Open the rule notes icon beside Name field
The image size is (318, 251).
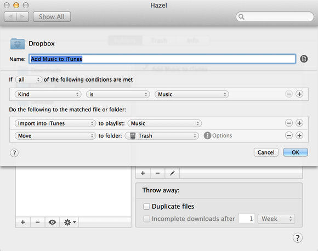click(304, 59)
